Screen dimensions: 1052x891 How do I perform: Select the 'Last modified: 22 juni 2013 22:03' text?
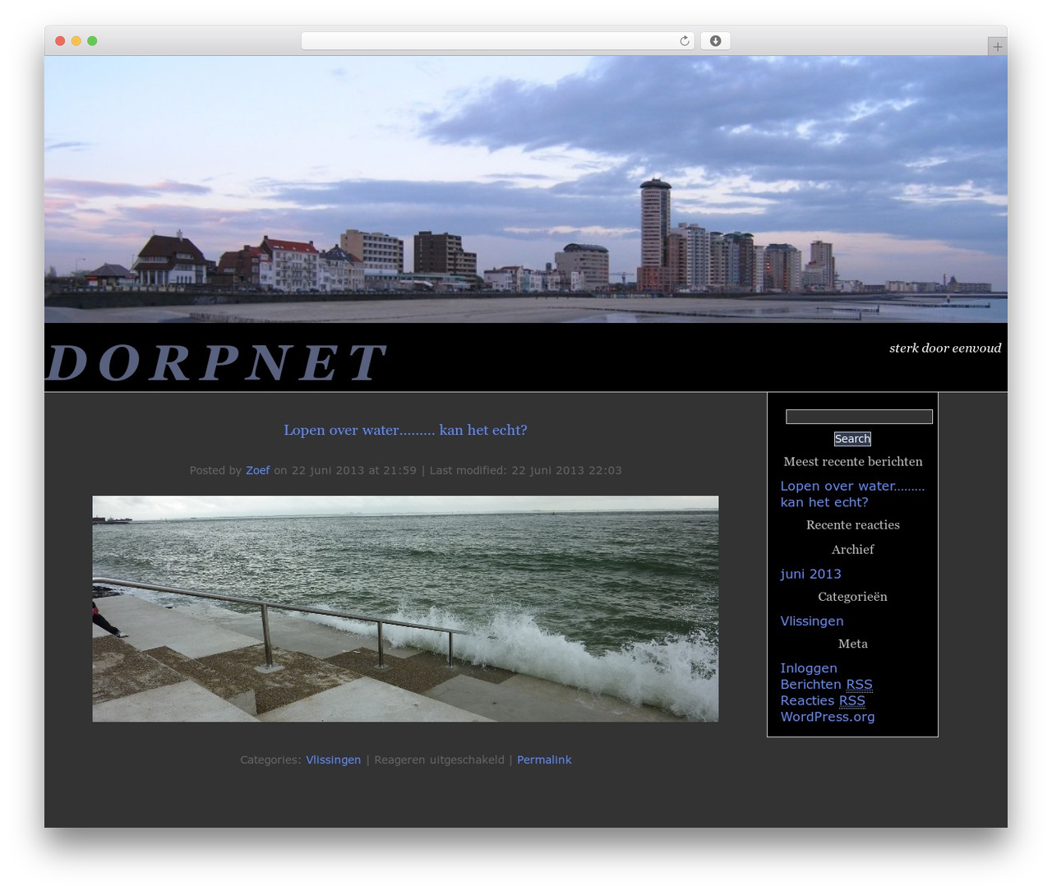click(x=525, y=470)
